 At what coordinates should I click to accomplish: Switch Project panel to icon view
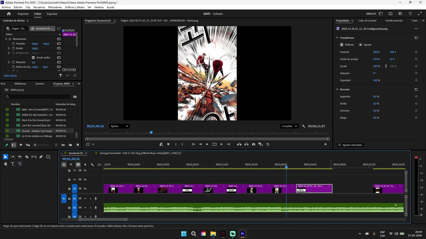[21, 145]
